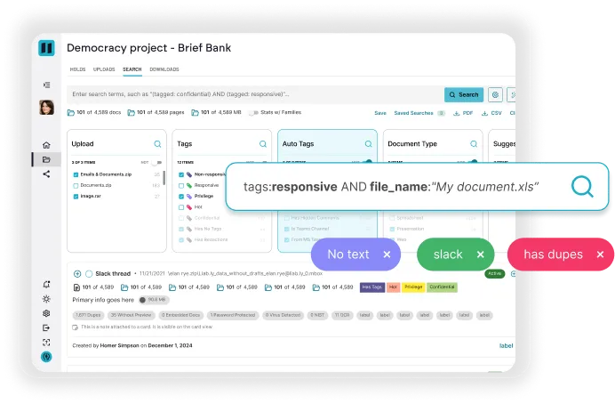Search within the Upload facet panel

157,144
